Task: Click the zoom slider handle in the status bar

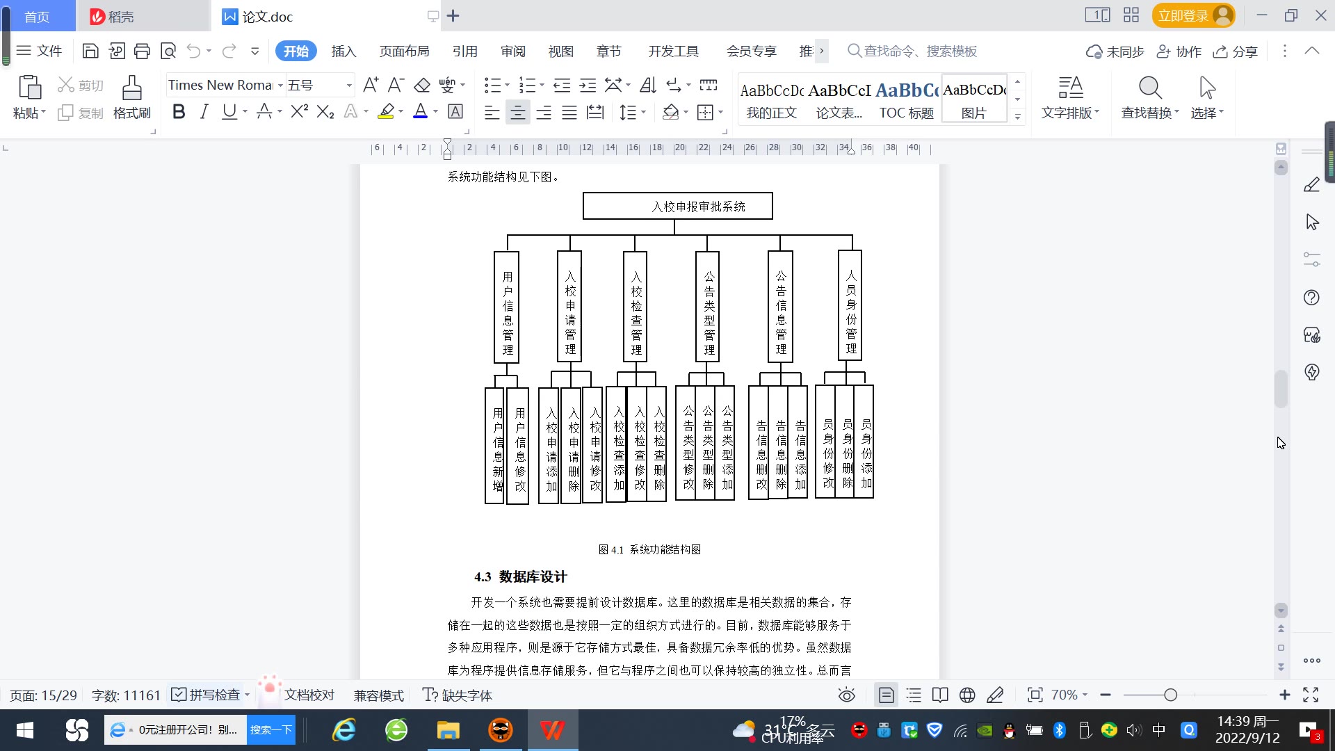Action: tap(1171, 695)
